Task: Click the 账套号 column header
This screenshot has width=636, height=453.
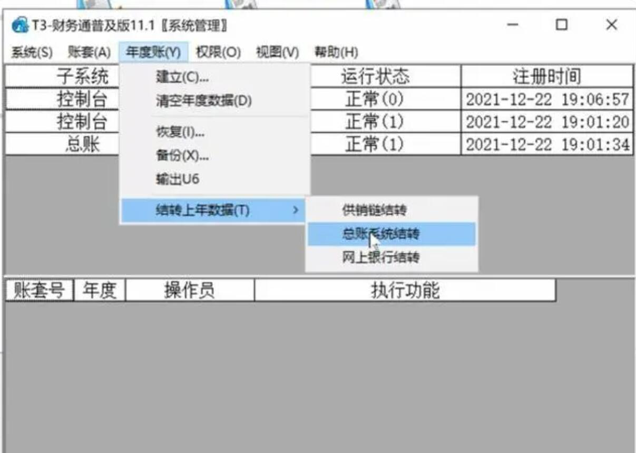Action: coord(40,290)
